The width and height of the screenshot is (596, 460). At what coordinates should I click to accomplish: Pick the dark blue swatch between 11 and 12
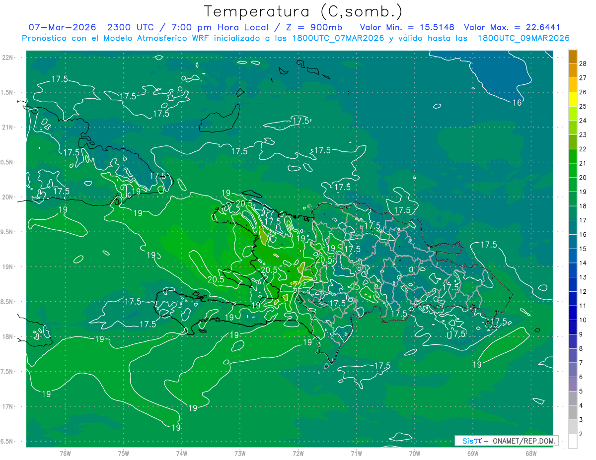pos(573,299)
